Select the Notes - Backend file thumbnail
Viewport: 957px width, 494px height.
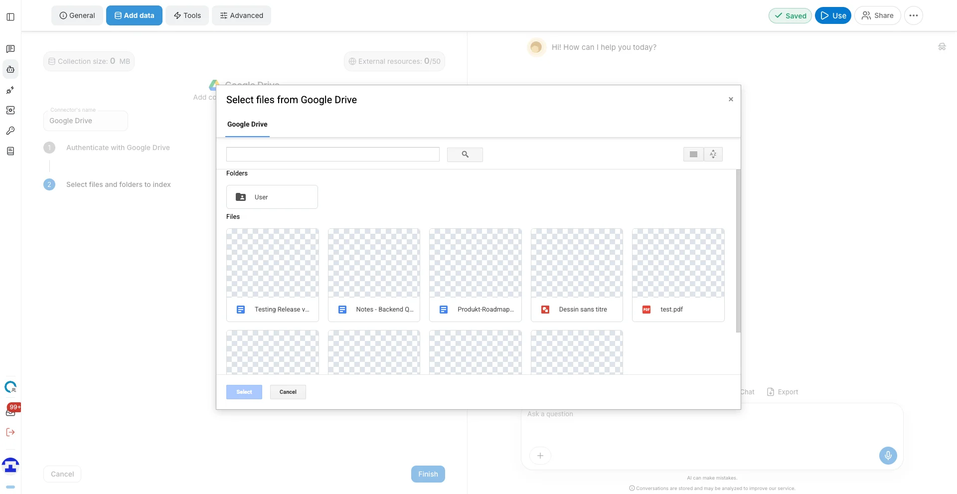click(x=374, y=275)
